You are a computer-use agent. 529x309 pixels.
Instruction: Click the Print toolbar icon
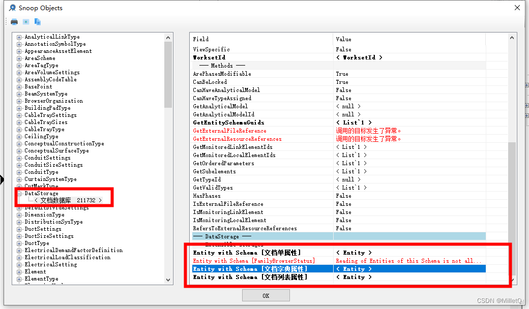click(x=14, y=22)
